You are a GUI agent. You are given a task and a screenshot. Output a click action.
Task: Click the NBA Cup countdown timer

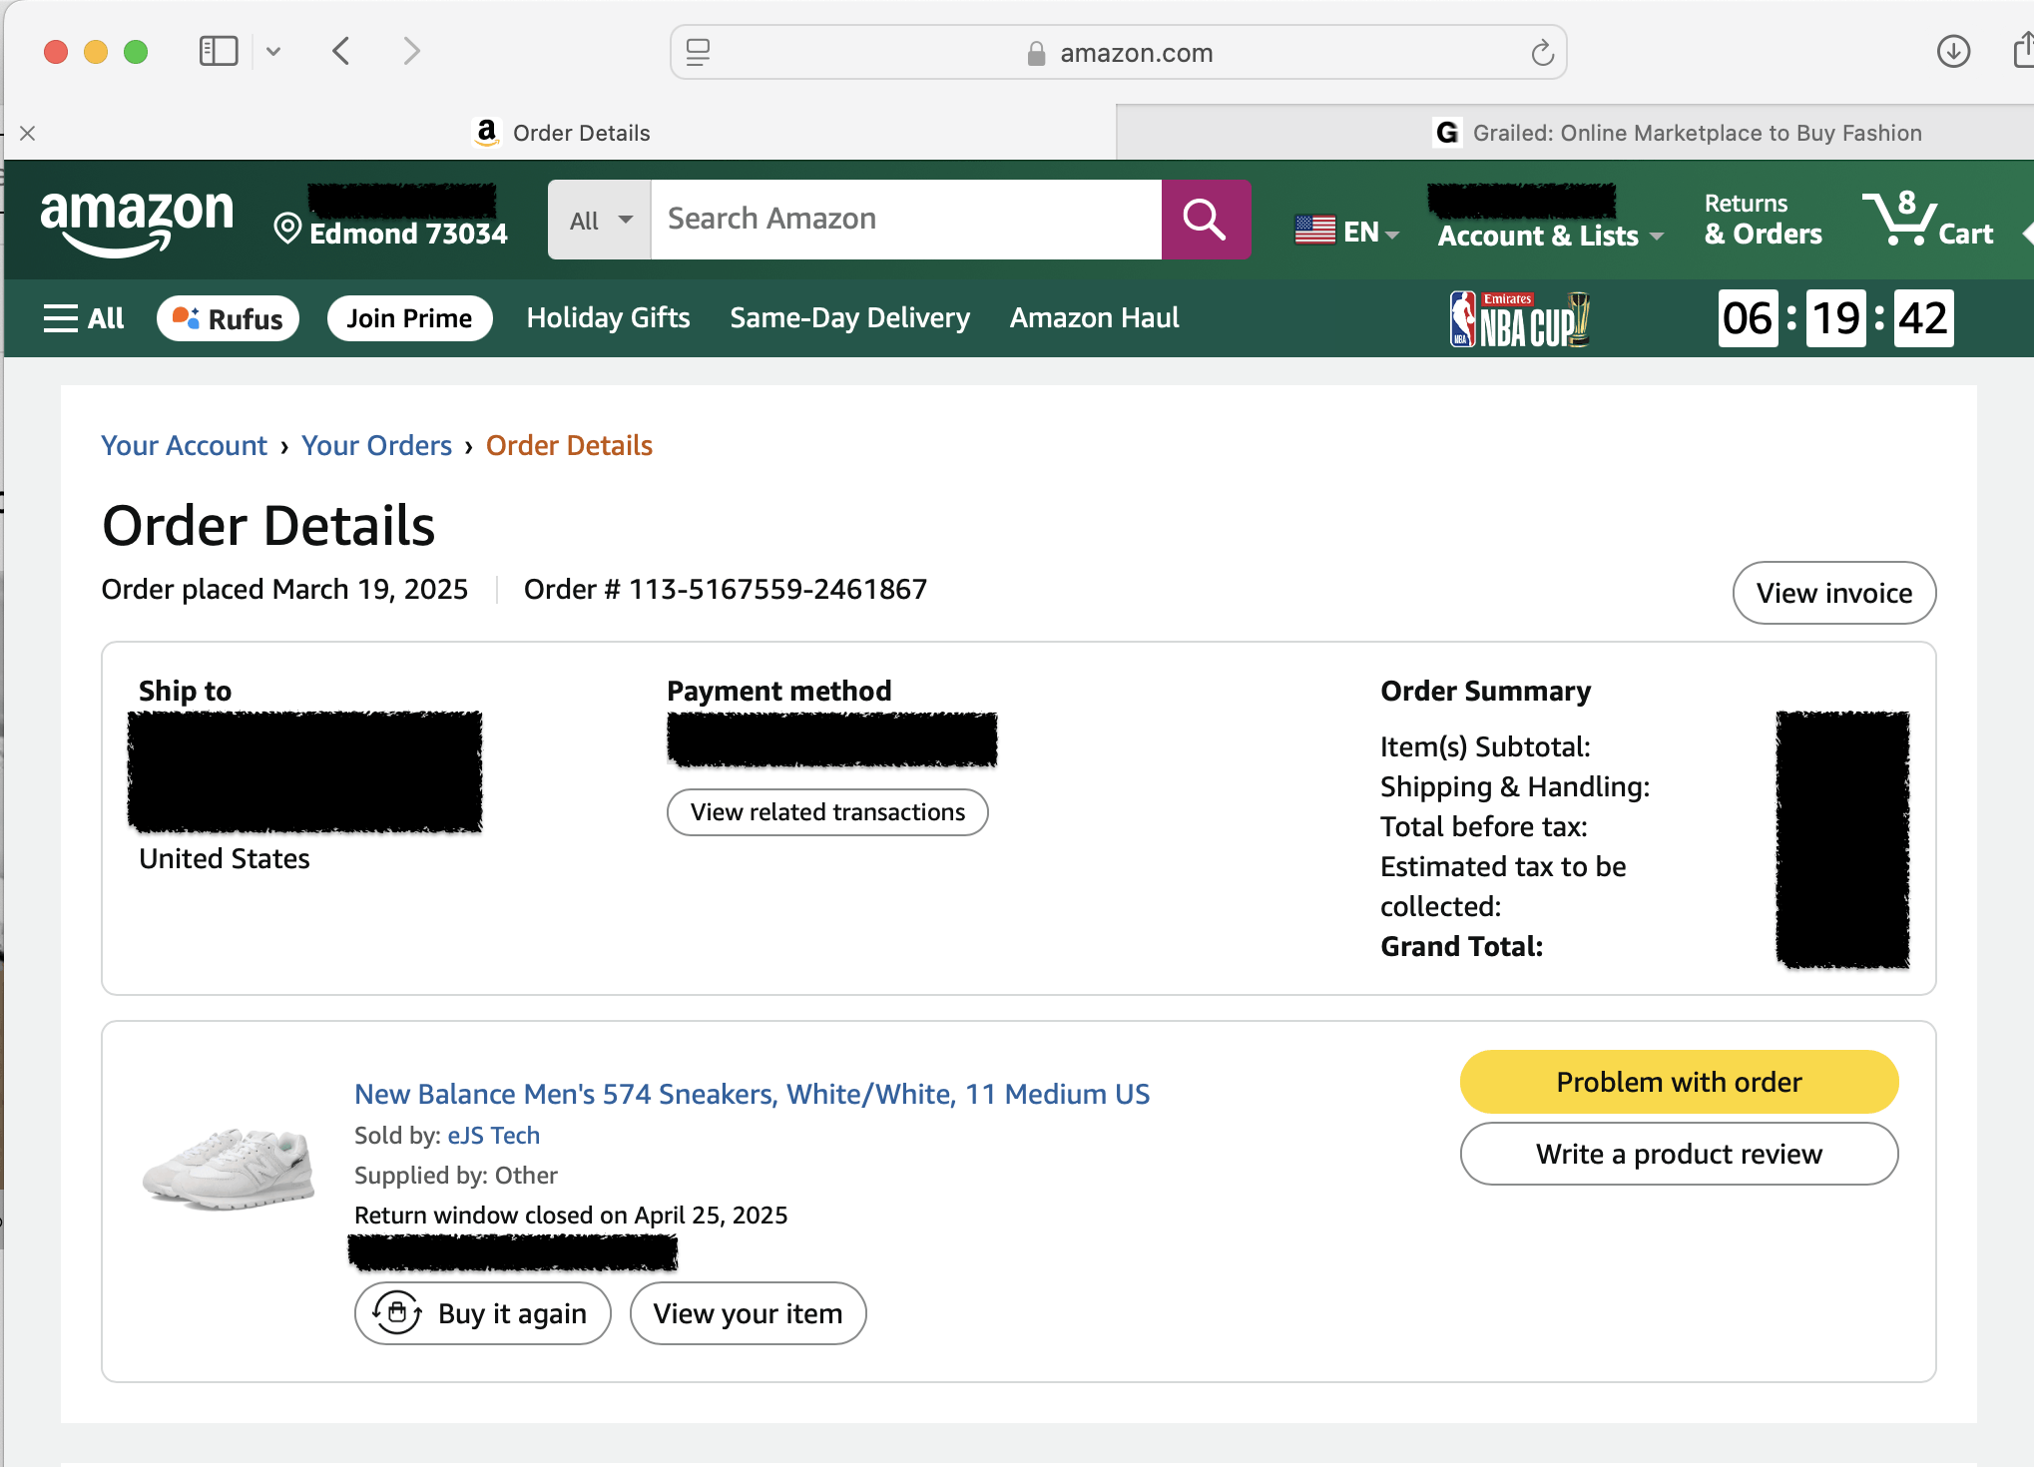click(1836, 319)
